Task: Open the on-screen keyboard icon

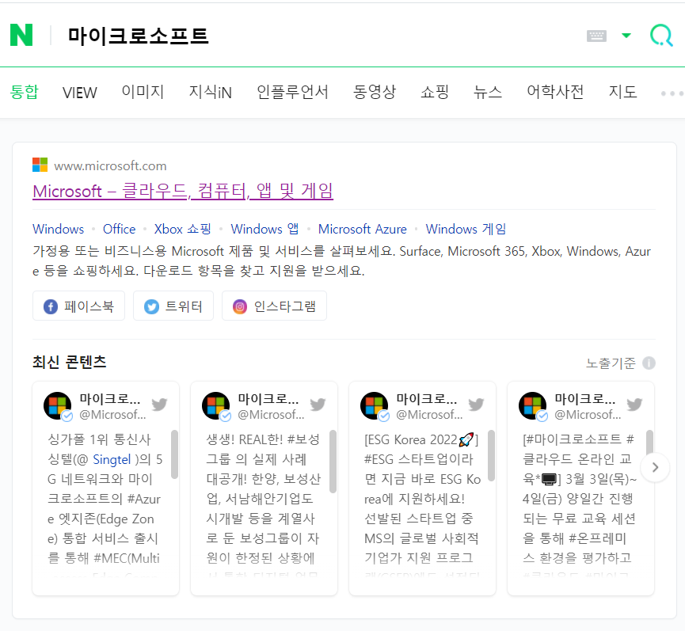Action: coord(596,36)
